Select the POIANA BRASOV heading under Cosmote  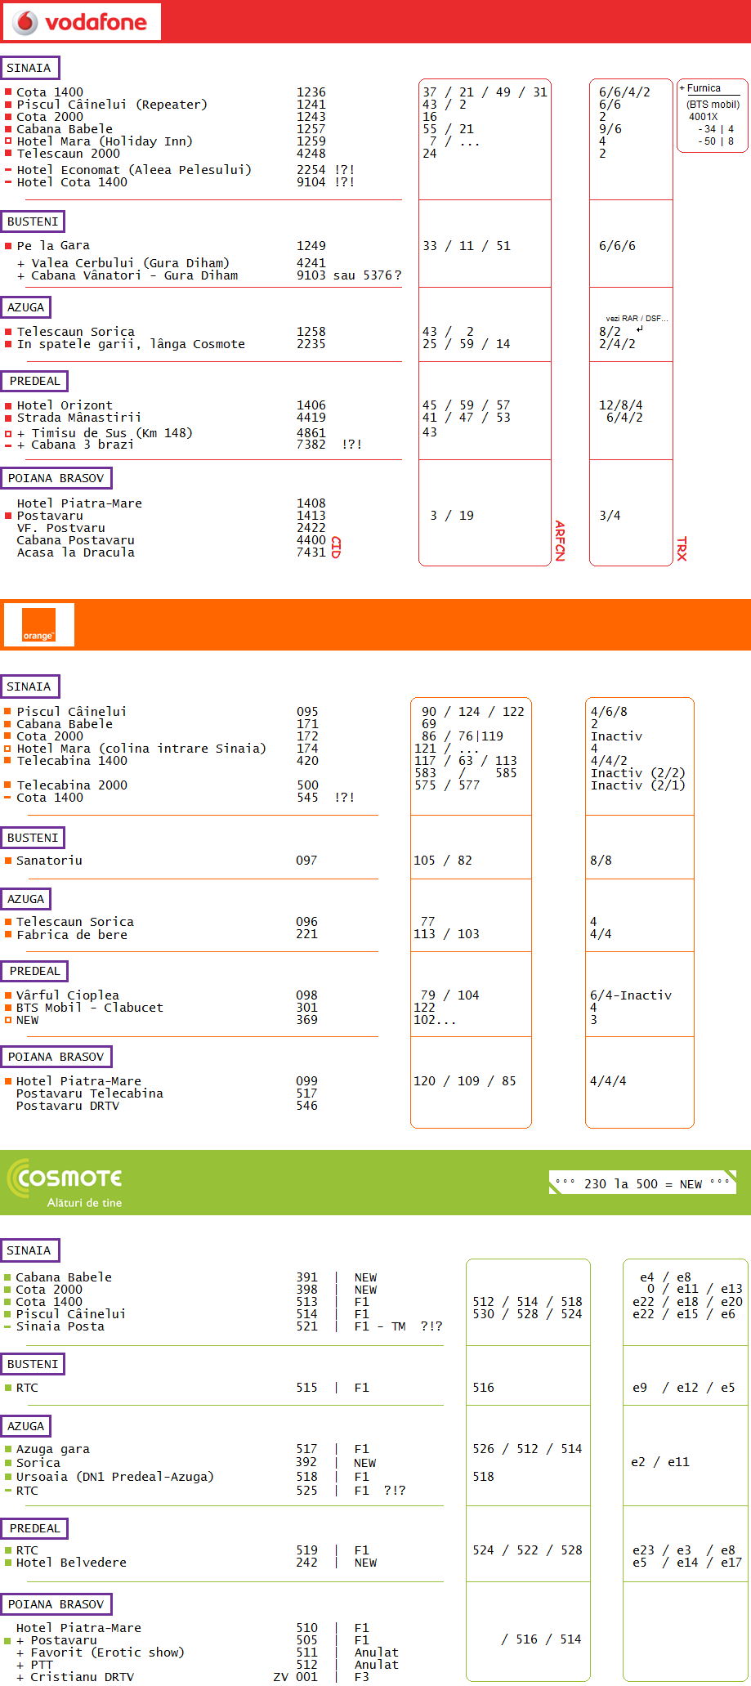click(x=56, y=1604)
